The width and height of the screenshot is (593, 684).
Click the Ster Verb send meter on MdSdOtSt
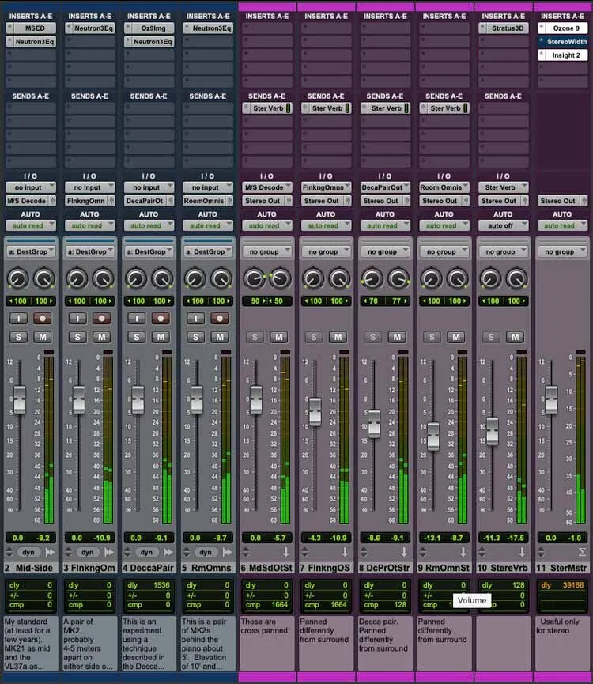click(289, 108)
